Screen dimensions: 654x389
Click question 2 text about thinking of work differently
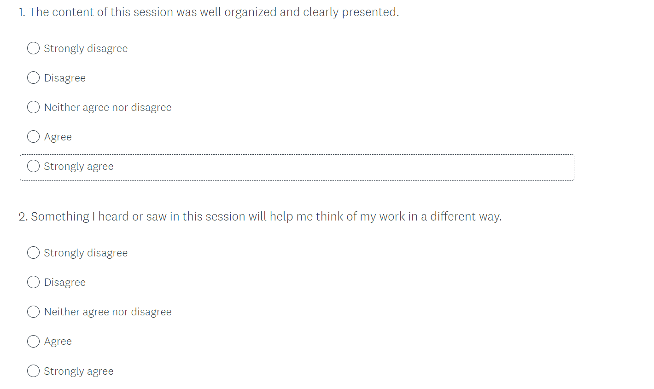pyautogui.click(x=260, y=217)
